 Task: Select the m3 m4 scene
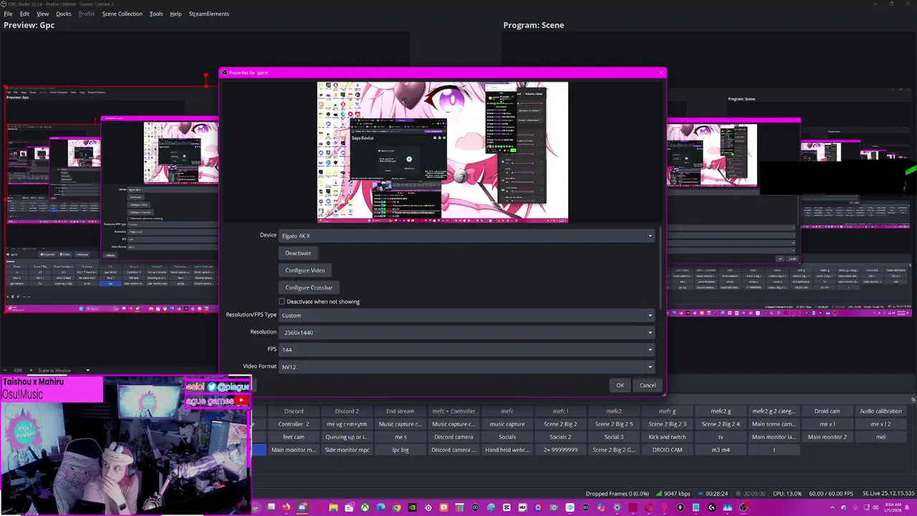point(721,450)
